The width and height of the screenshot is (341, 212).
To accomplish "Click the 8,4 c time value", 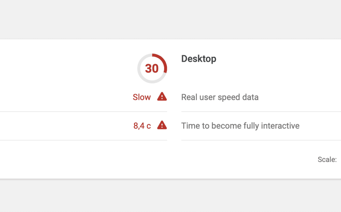I will pos(142,126).
